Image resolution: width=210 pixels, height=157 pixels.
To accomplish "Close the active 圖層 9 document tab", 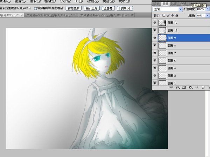I will pyautogui.click(x=22, y=15).
